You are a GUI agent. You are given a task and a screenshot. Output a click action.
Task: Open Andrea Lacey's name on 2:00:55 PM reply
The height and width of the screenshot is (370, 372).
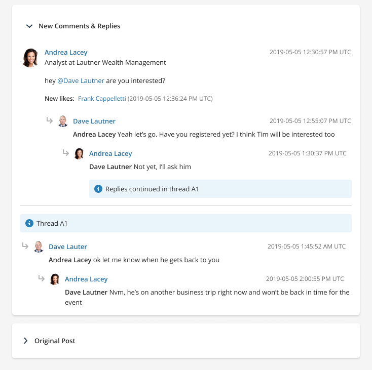86,279
